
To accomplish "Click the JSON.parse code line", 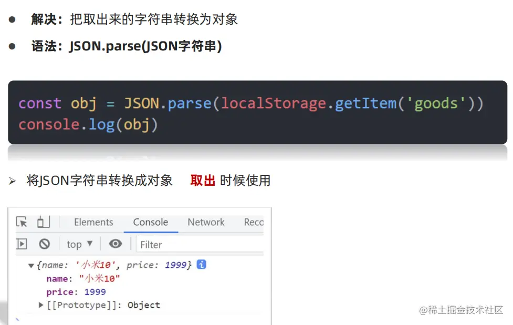I will click(x=250, y=104).
